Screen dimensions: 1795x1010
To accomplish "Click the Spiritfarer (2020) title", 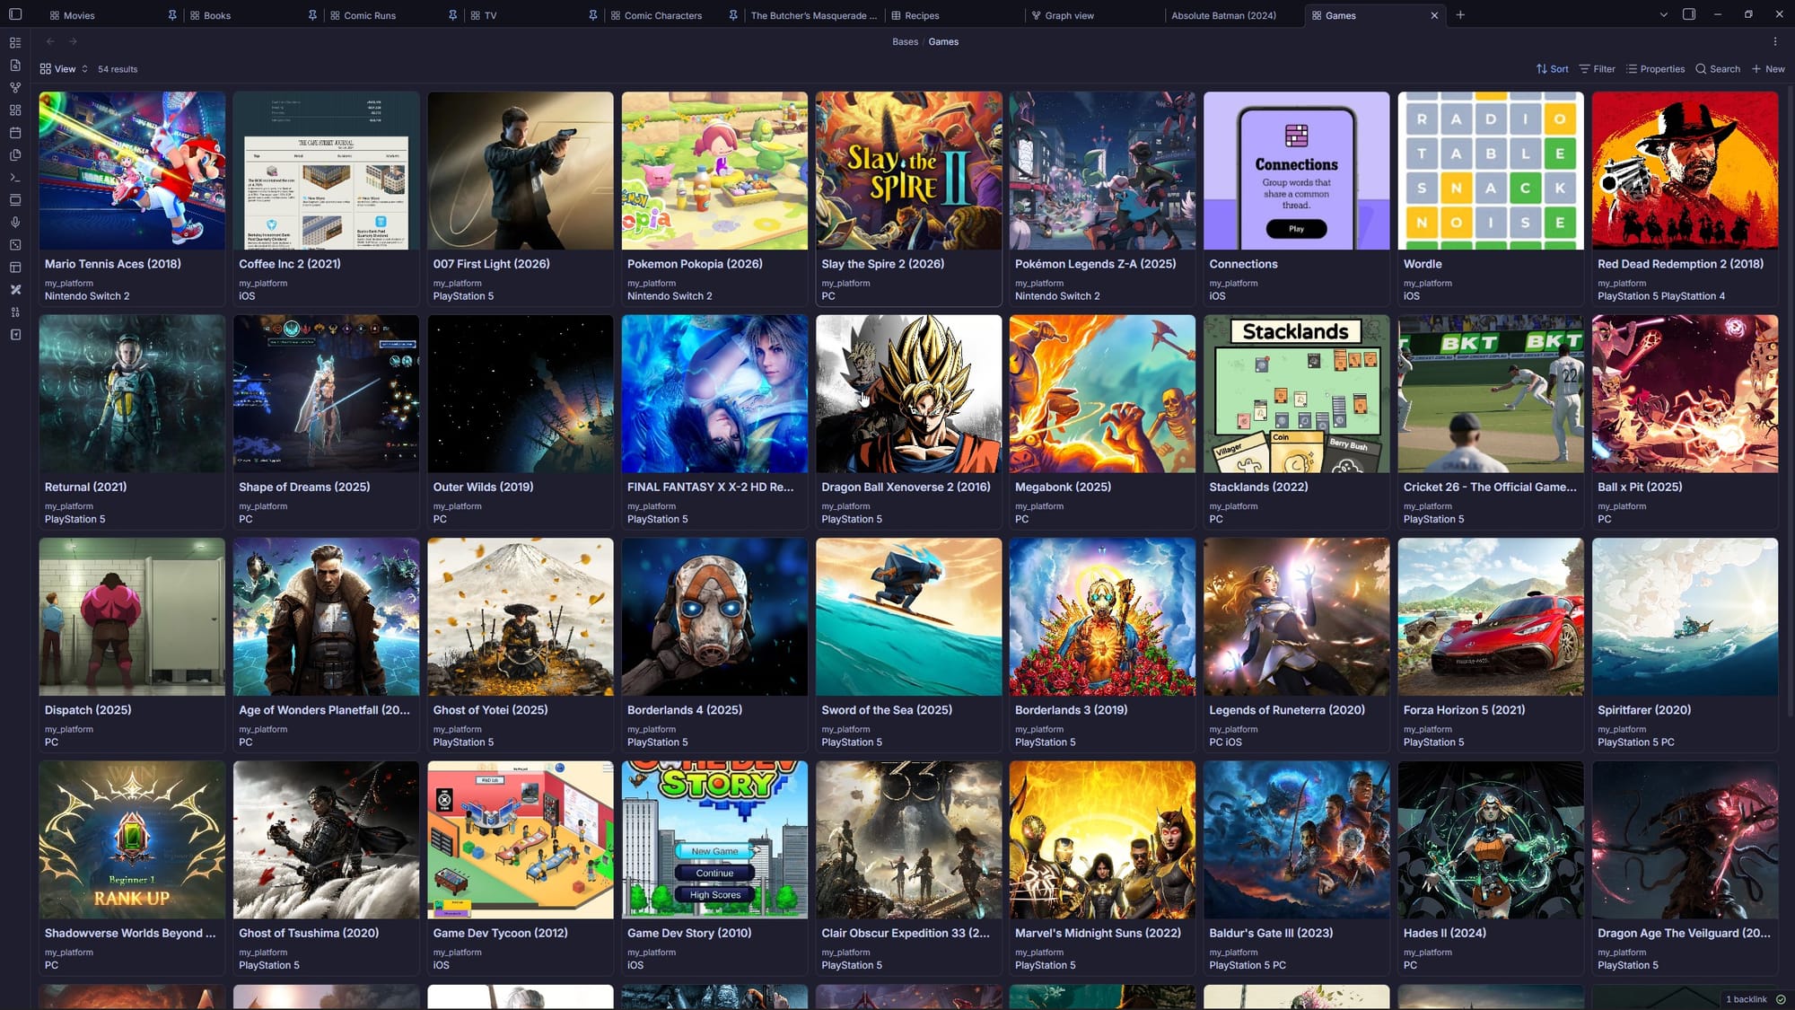I will (x=1644, y=710).
